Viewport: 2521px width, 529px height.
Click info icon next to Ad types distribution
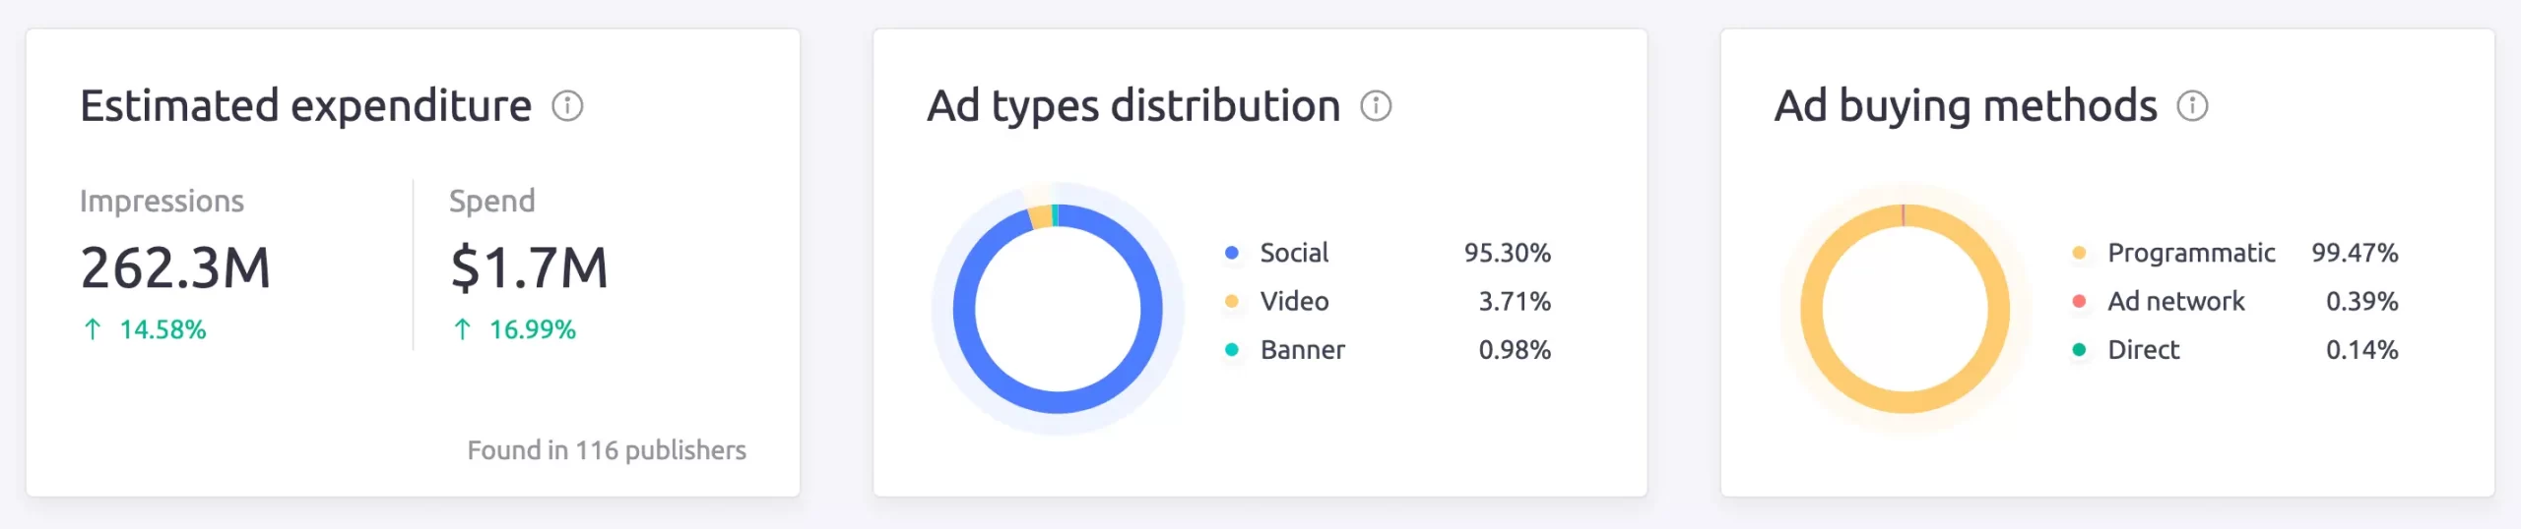pos(1376,105)
